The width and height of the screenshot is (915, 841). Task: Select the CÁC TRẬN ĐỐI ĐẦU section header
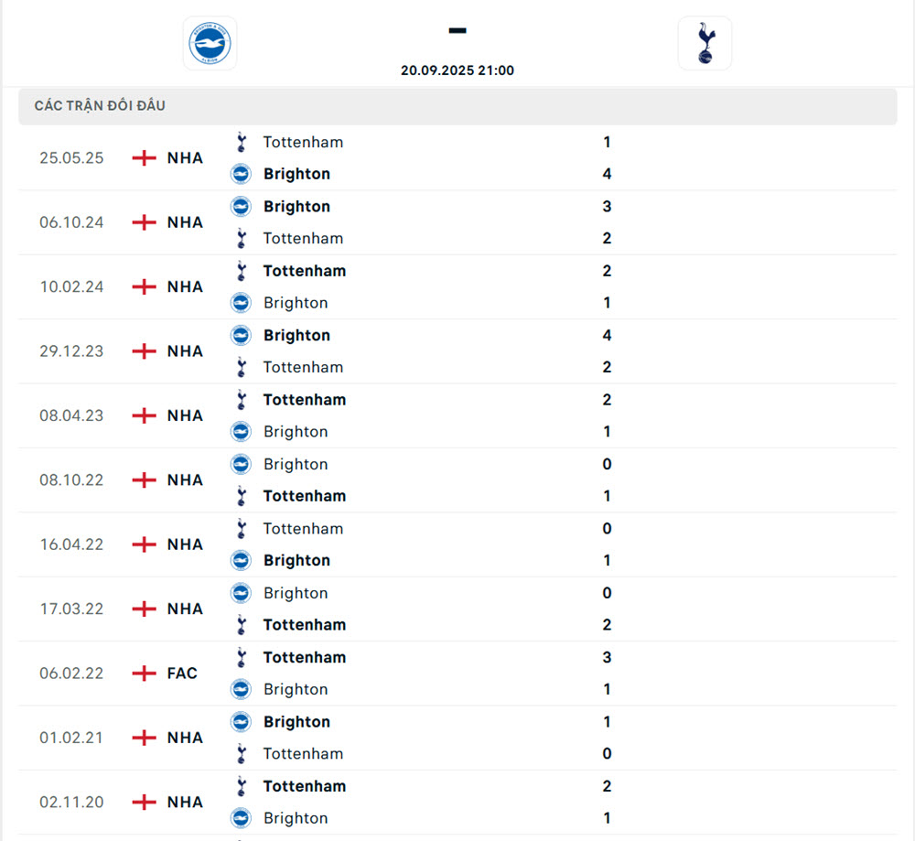coord(100,106)
